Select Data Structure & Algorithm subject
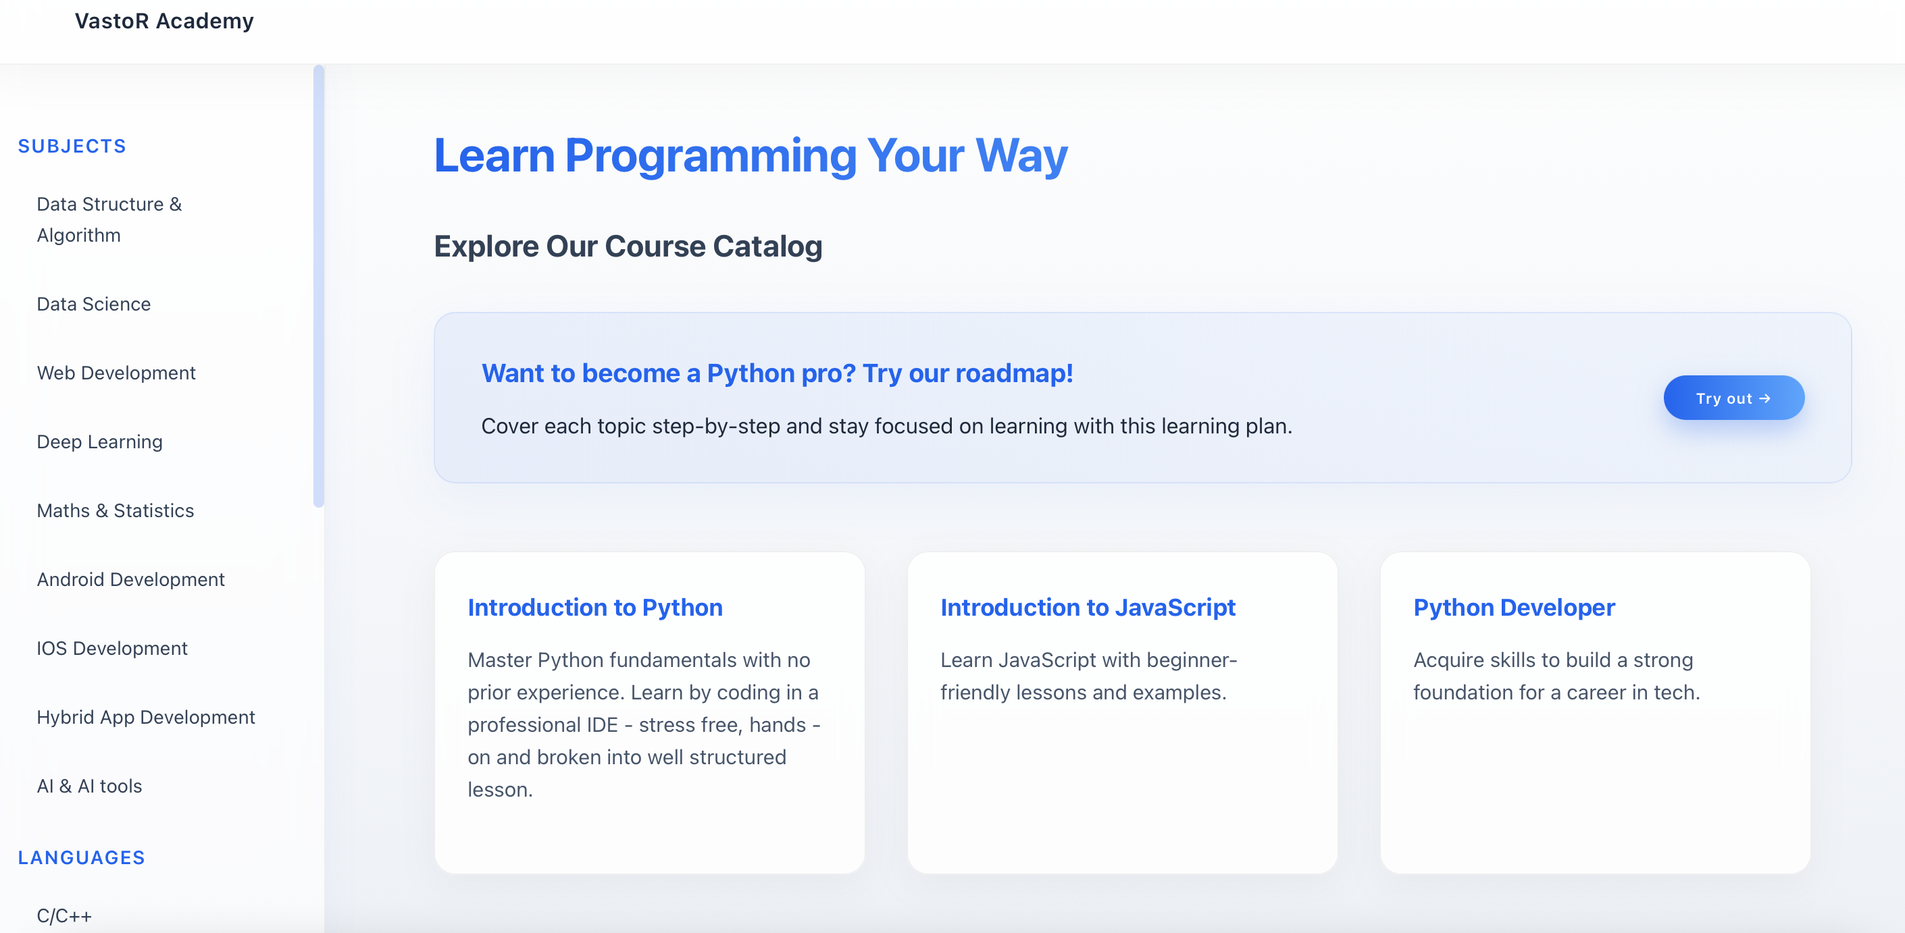 tap(109, 219)
